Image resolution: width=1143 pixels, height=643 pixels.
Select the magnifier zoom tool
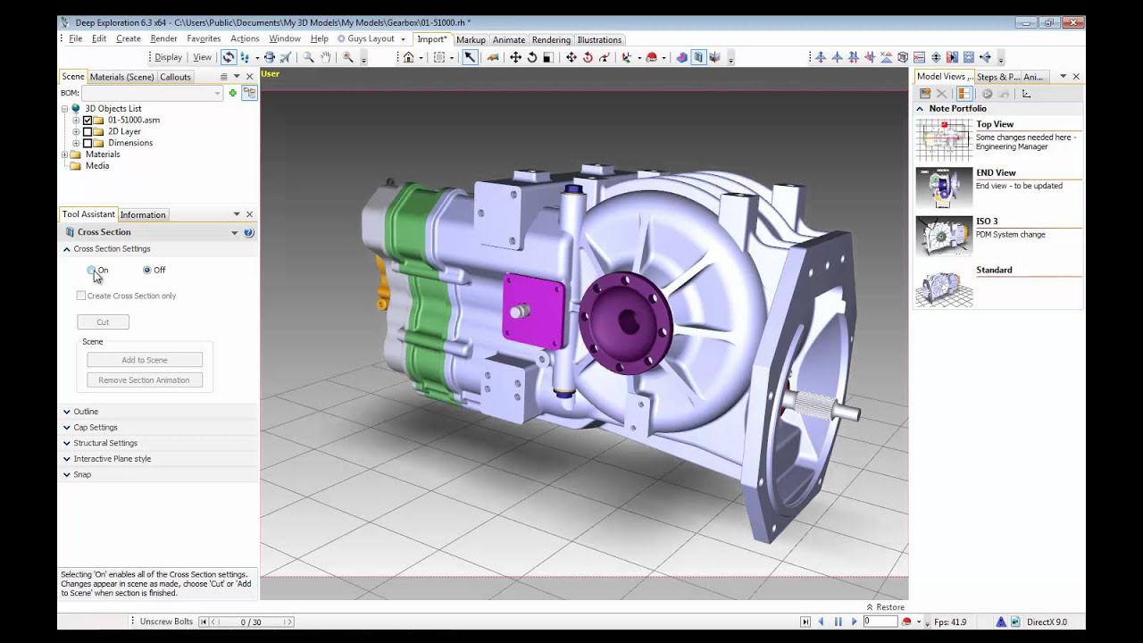pos(308,57)
